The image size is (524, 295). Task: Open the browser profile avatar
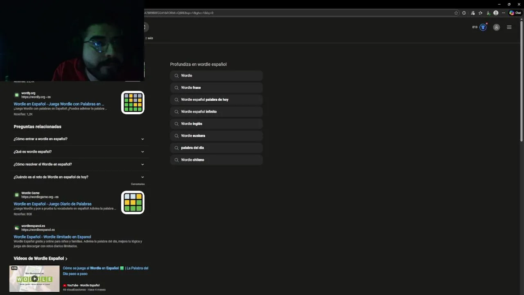pos(496,13)
